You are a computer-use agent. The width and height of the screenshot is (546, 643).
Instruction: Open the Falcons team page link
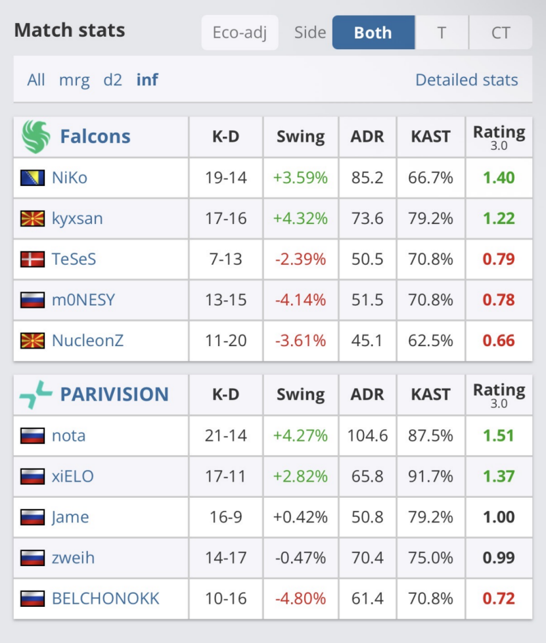(x=95, y=137)
